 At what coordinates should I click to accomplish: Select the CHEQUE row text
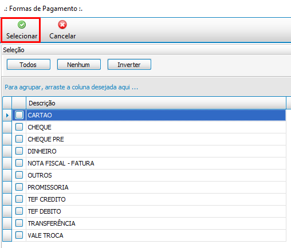pos(40,127)
